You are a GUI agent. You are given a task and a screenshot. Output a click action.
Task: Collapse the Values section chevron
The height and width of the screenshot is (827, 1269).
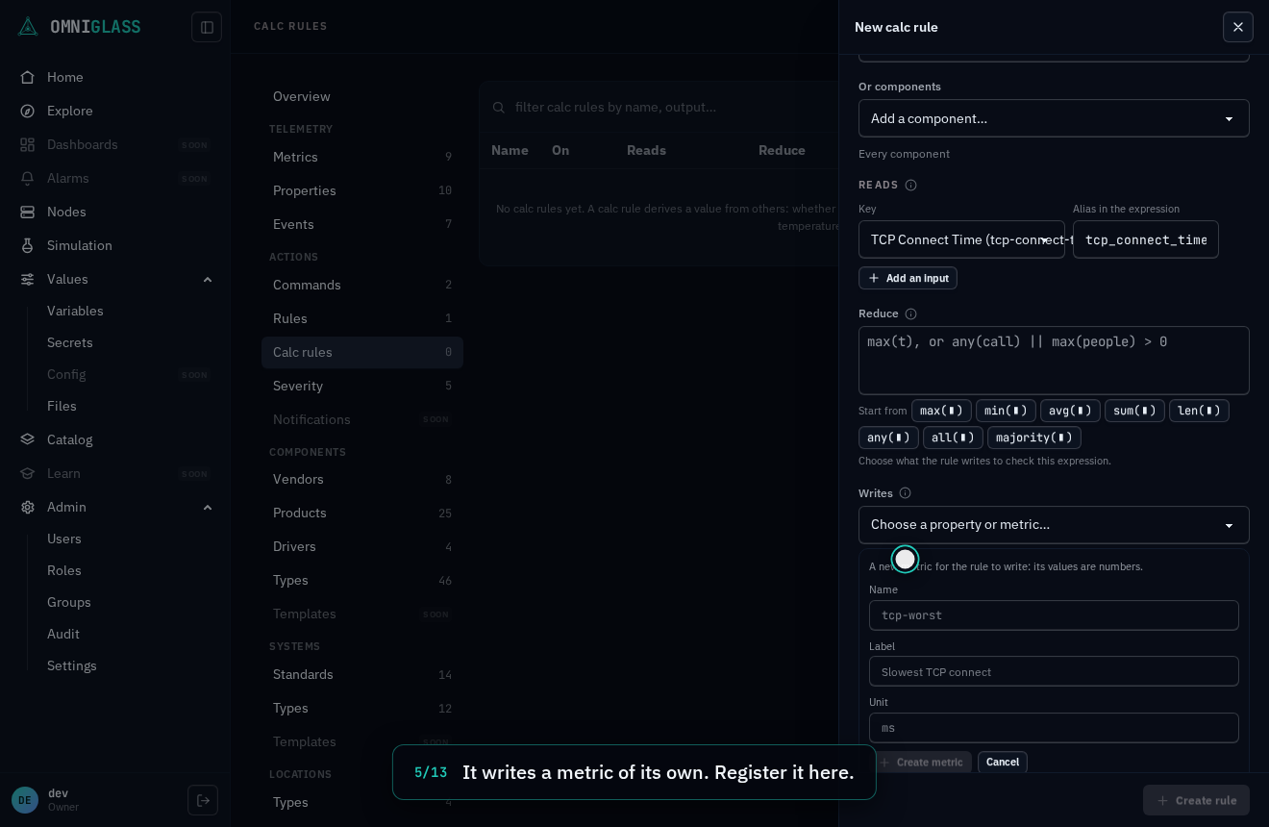208,279
